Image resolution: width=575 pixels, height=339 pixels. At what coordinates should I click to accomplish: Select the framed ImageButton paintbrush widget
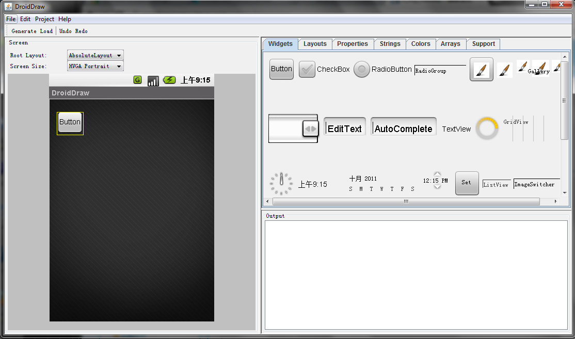[482, 69]
